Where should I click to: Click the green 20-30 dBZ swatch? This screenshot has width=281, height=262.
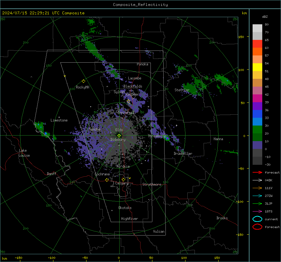click(257, 130)
